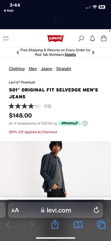Open free shipping Details link

70,55
